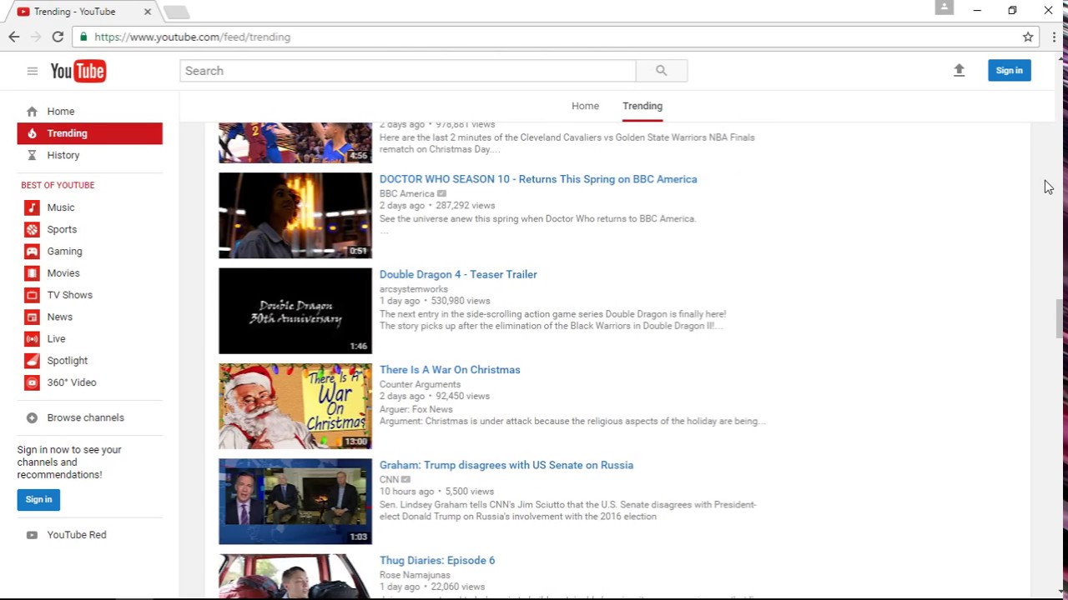This screenshot has width=1068, height=600.
Task: Reload the page with refresh icon
Action: [58, 37]
